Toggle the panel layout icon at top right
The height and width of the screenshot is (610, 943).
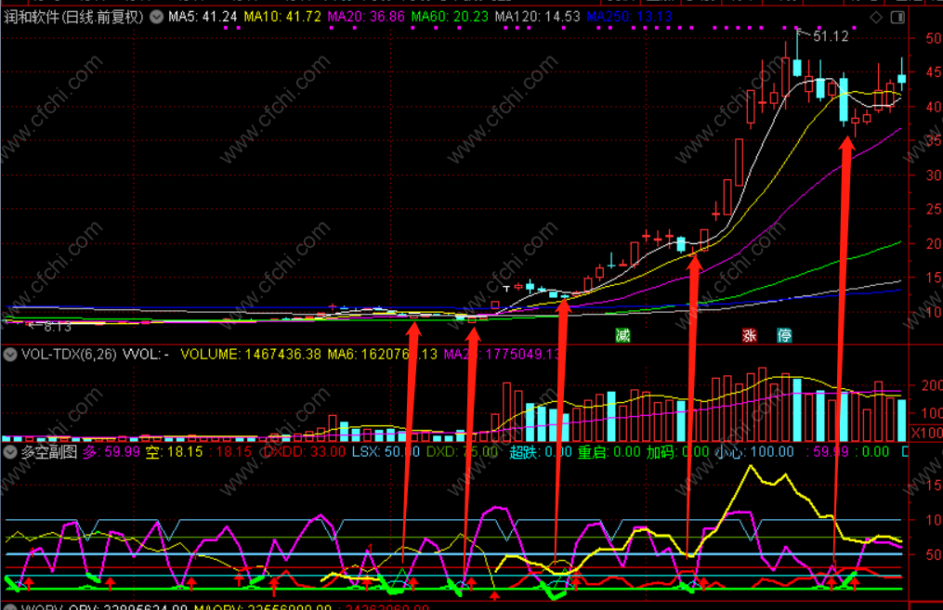click(897, 18)
